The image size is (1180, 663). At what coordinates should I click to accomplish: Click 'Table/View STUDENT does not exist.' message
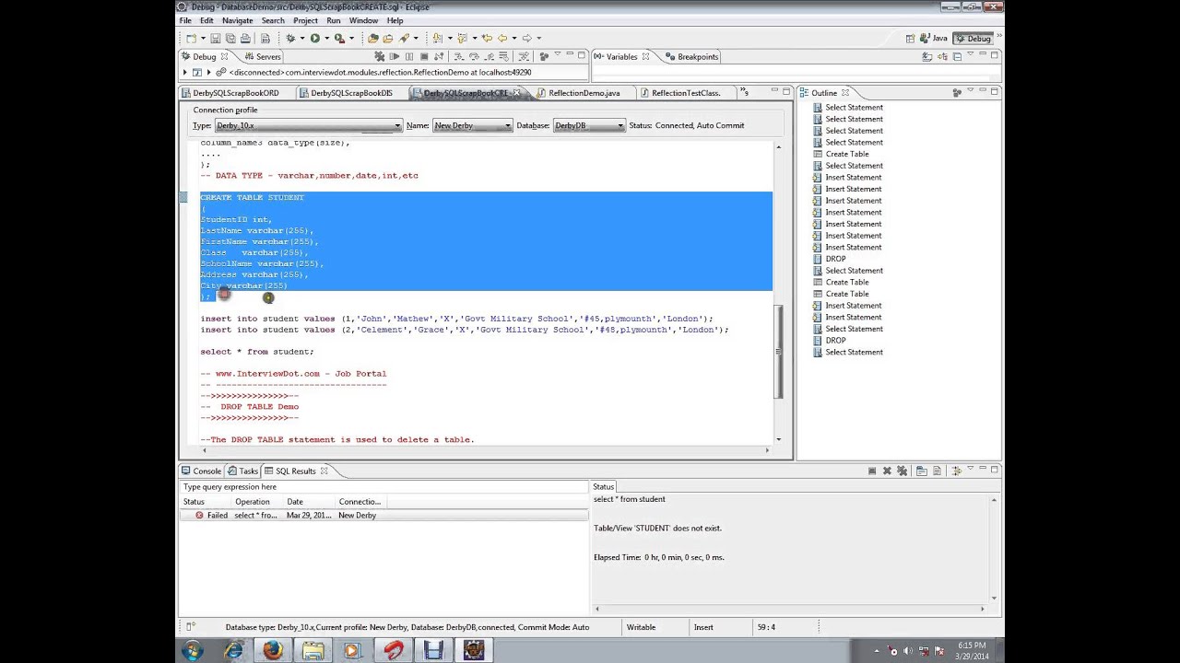point(657,529)
